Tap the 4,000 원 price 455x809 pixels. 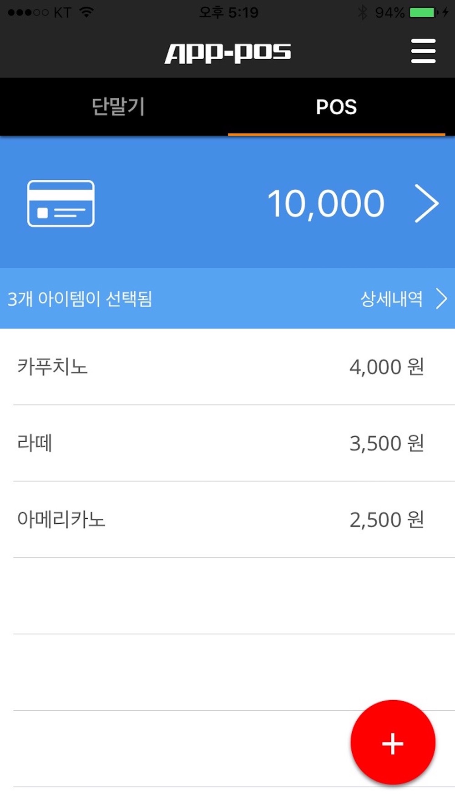click(x=387, y=367)
